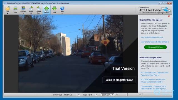This screenshot has width=178, height=100.
Task: Click the street photo preview
Action: [70, 54]
